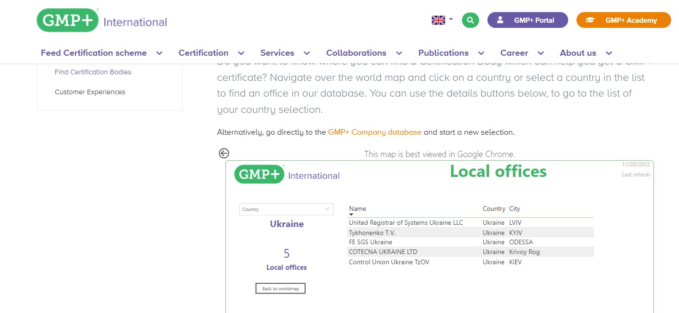Viewport: 679px width, 313px height.
Task: Open the About us menu
Action: tap(578, 53)
